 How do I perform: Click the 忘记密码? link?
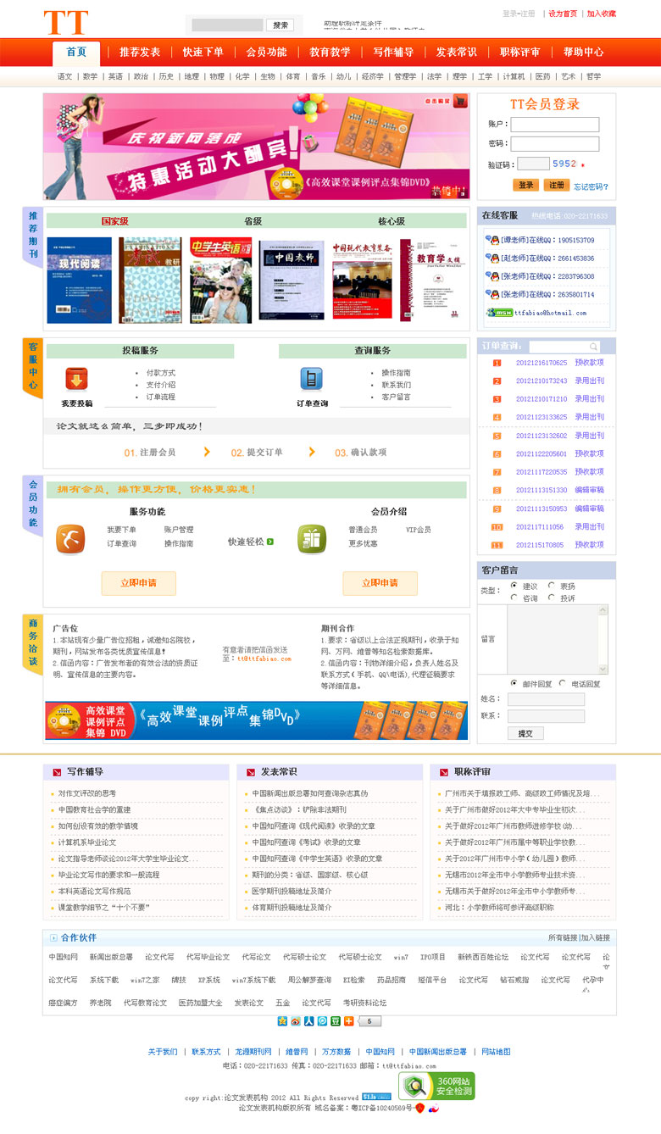(x=591, y=186)
